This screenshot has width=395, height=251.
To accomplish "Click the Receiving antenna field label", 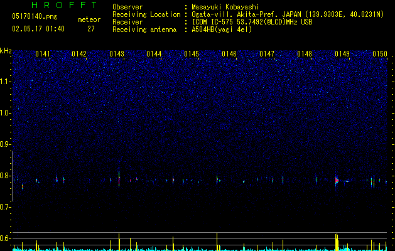I will tap(144, 29).
